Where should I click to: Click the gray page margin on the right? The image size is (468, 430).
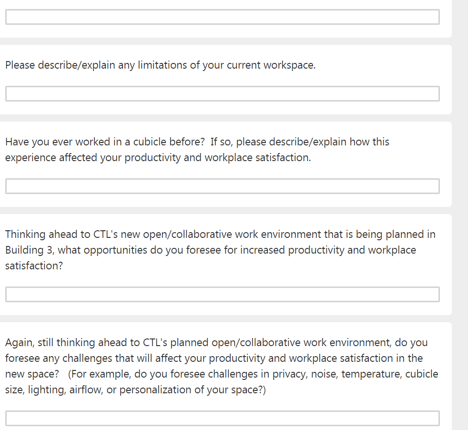pos(460,215)
